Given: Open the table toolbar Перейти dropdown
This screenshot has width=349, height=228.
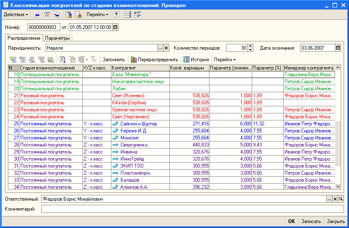Looking at the screenshot, I should click(225, 60).
